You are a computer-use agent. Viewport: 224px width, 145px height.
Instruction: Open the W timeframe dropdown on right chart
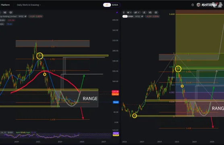point(129,12)
